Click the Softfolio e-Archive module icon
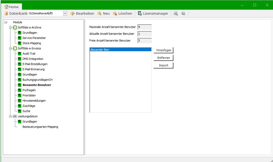273x162 pixels. coord(15,27)
